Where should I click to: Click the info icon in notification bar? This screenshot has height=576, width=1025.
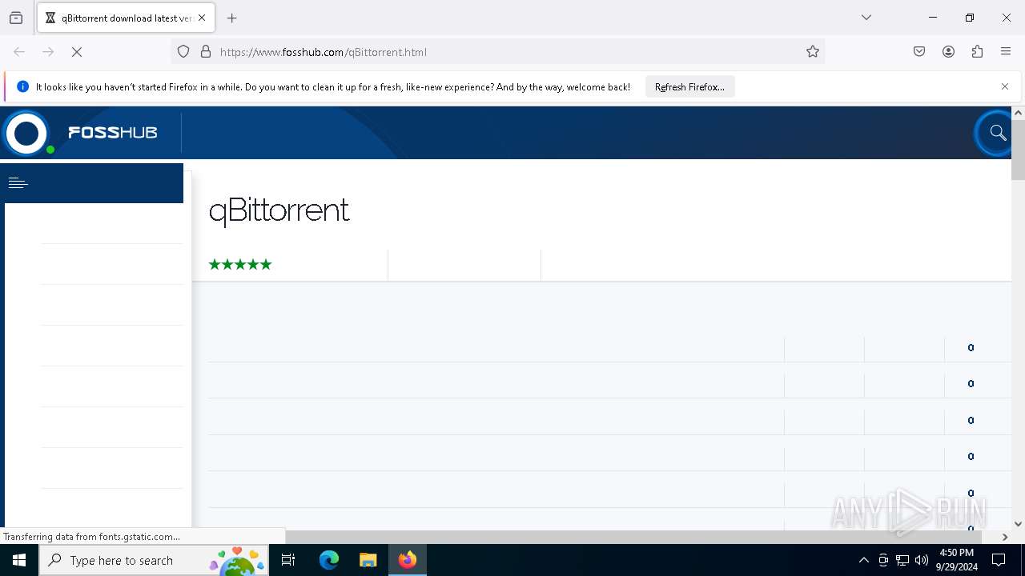[x=22, y=86]
